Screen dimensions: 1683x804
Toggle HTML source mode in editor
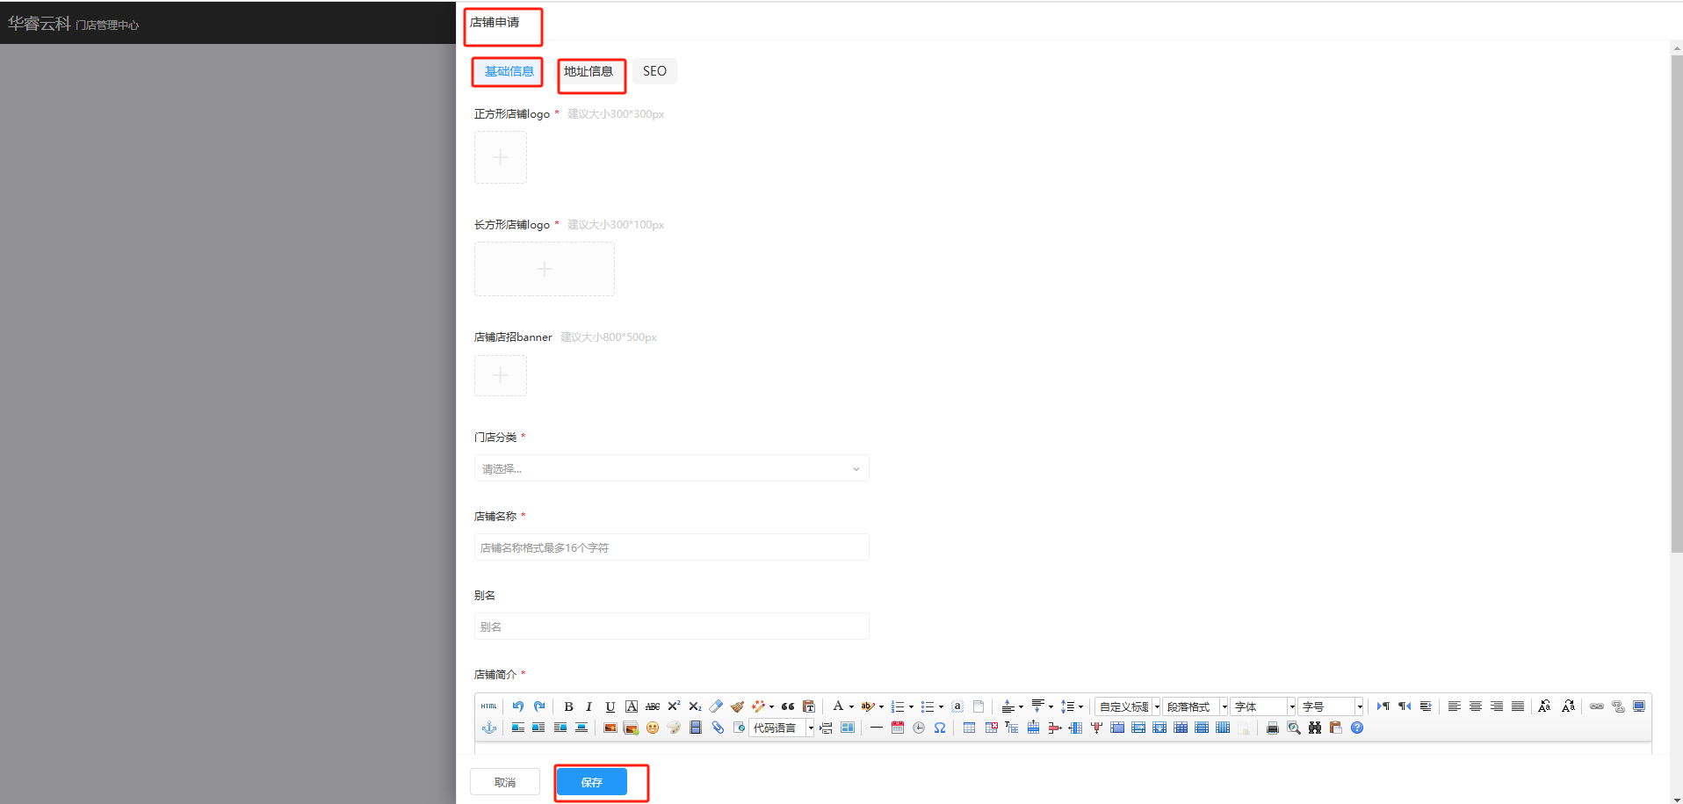(x=489, y=706)
